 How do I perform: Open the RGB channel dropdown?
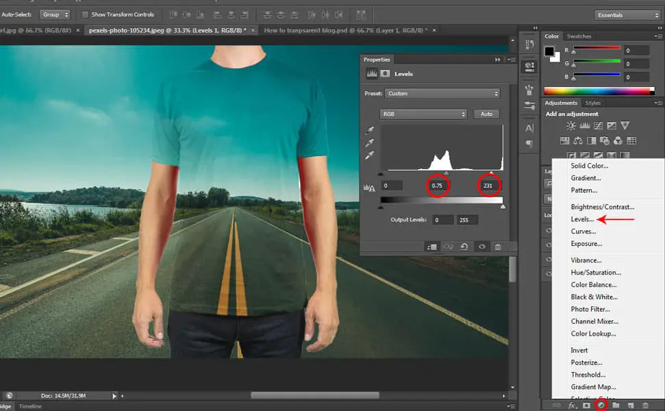(423, 114)
